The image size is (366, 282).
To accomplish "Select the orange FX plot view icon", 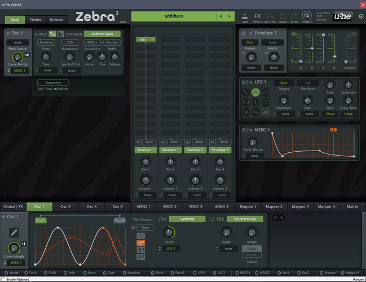I will (140, 243).
